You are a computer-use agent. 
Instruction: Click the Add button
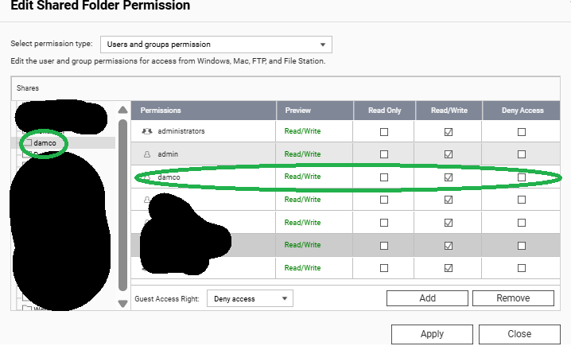(x=427, y=298)
